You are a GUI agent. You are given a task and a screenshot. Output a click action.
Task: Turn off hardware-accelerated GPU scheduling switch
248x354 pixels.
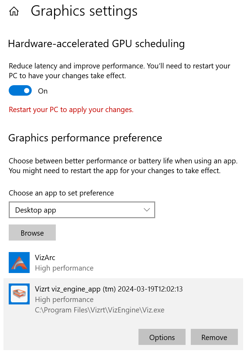pos(20,91)
